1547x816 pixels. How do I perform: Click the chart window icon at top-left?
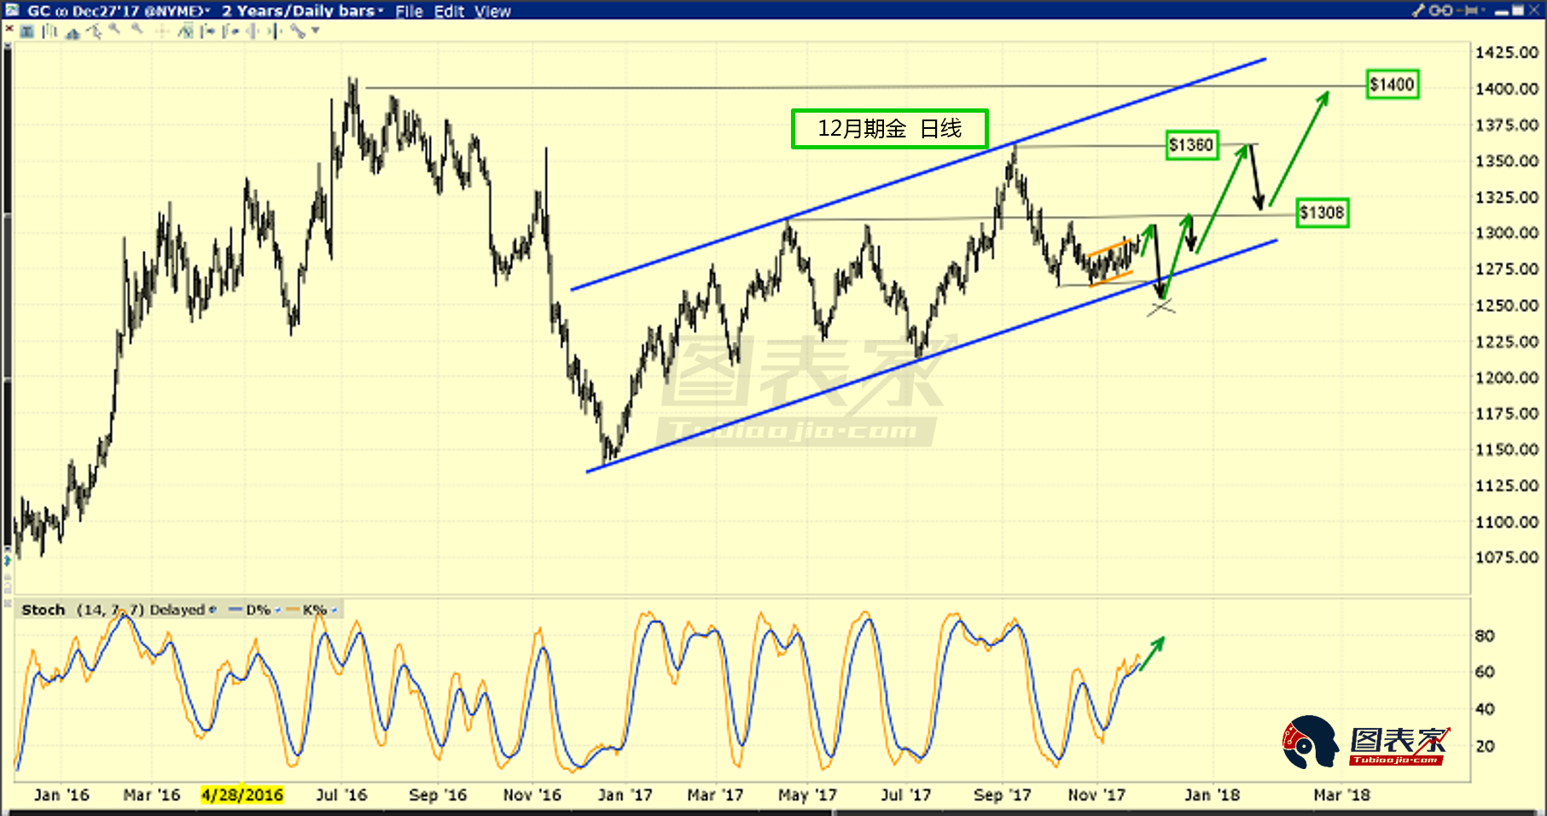12,10
